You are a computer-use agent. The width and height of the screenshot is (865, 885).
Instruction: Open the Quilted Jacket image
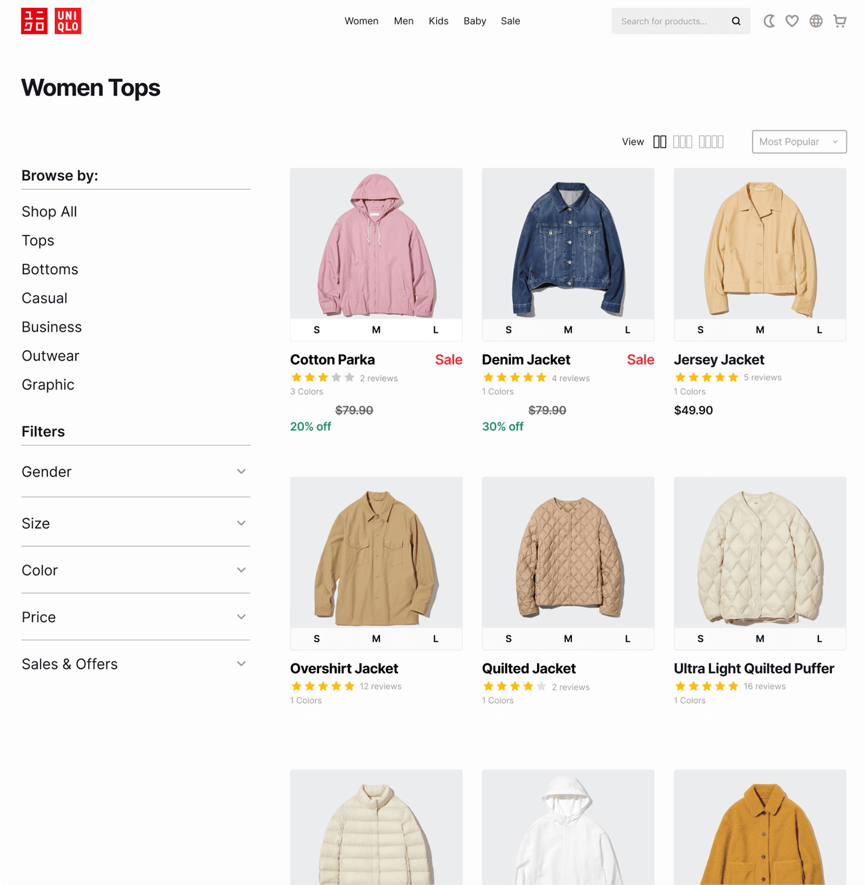[x=568, y=552]
